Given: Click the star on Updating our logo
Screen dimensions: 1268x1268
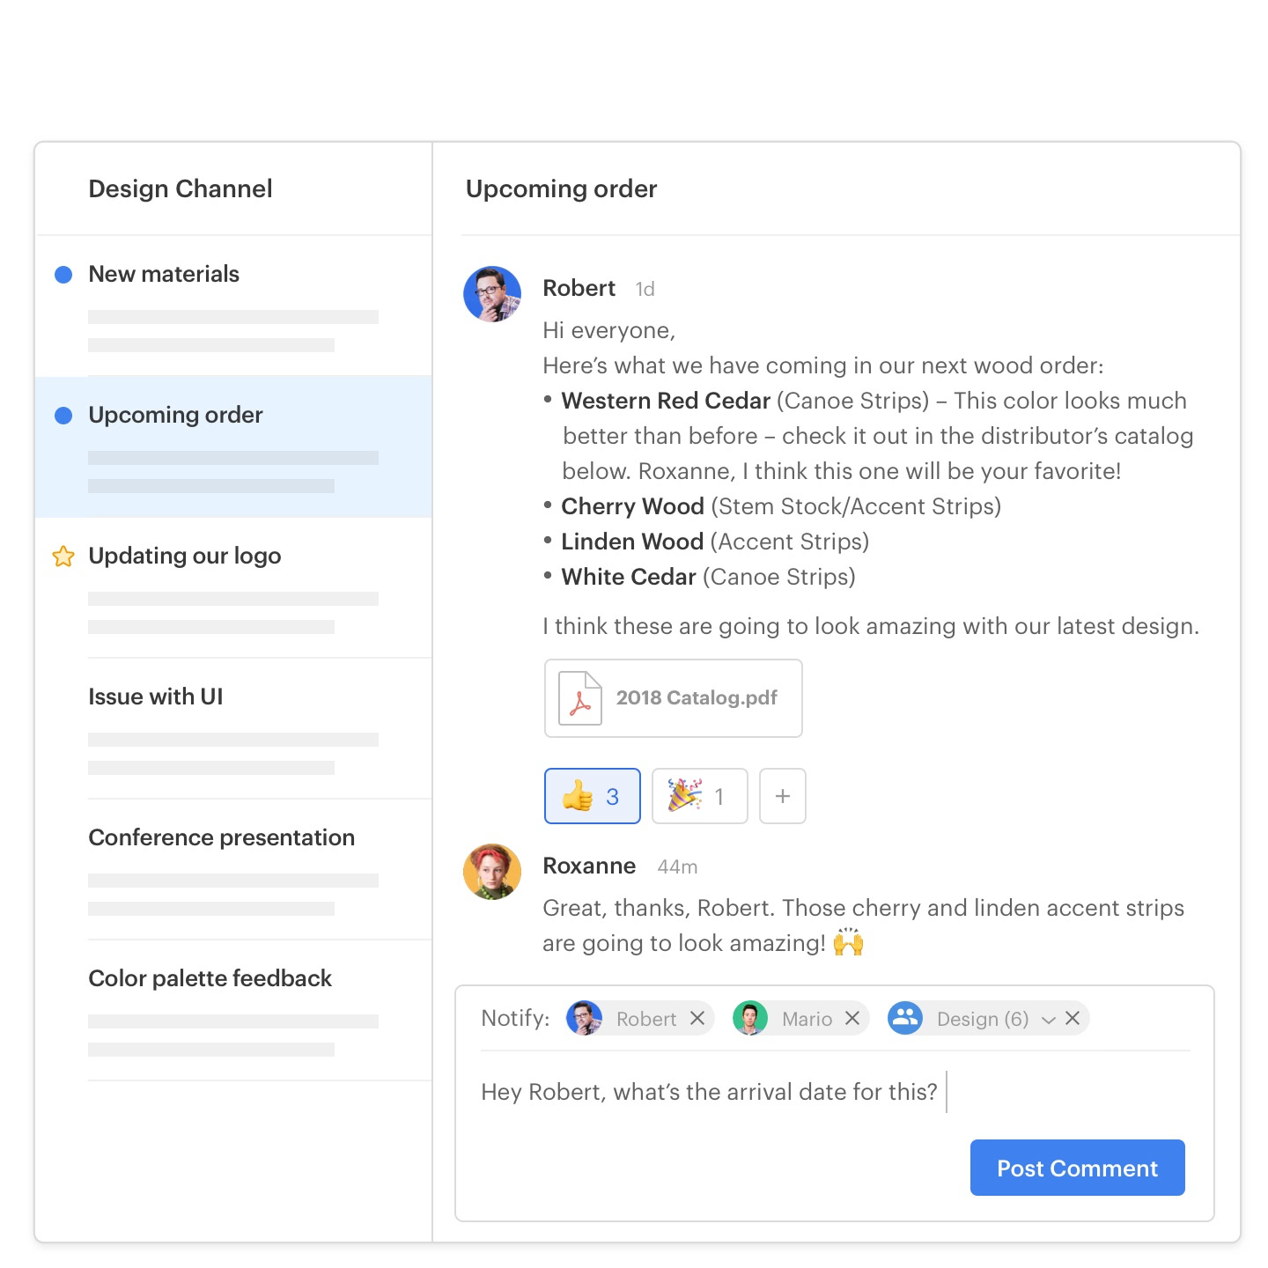Looking at the screenshot, I should click(x=63, y=557).
